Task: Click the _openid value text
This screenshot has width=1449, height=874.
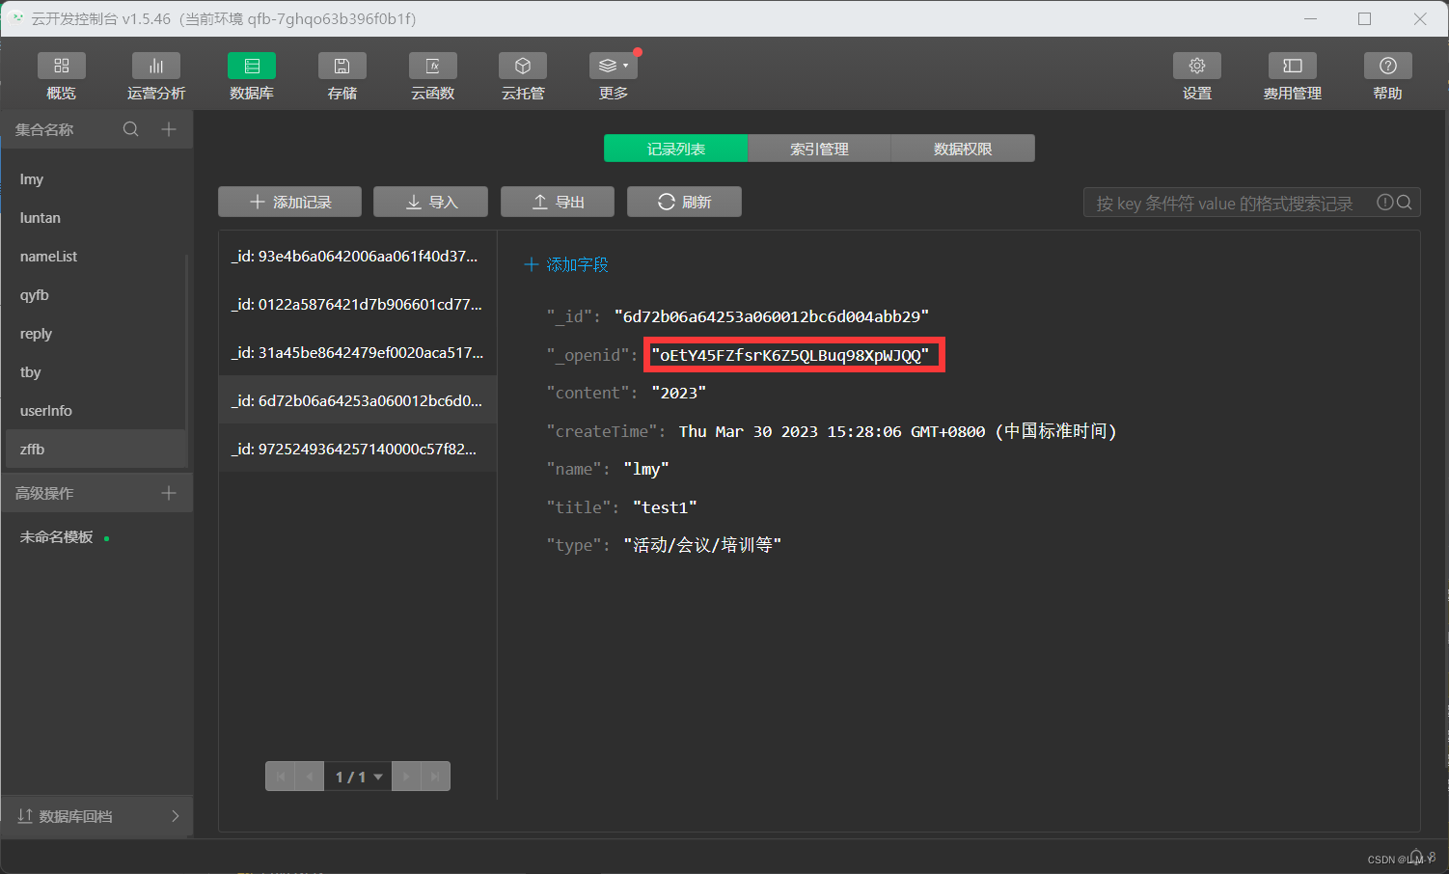Action: 790,355
